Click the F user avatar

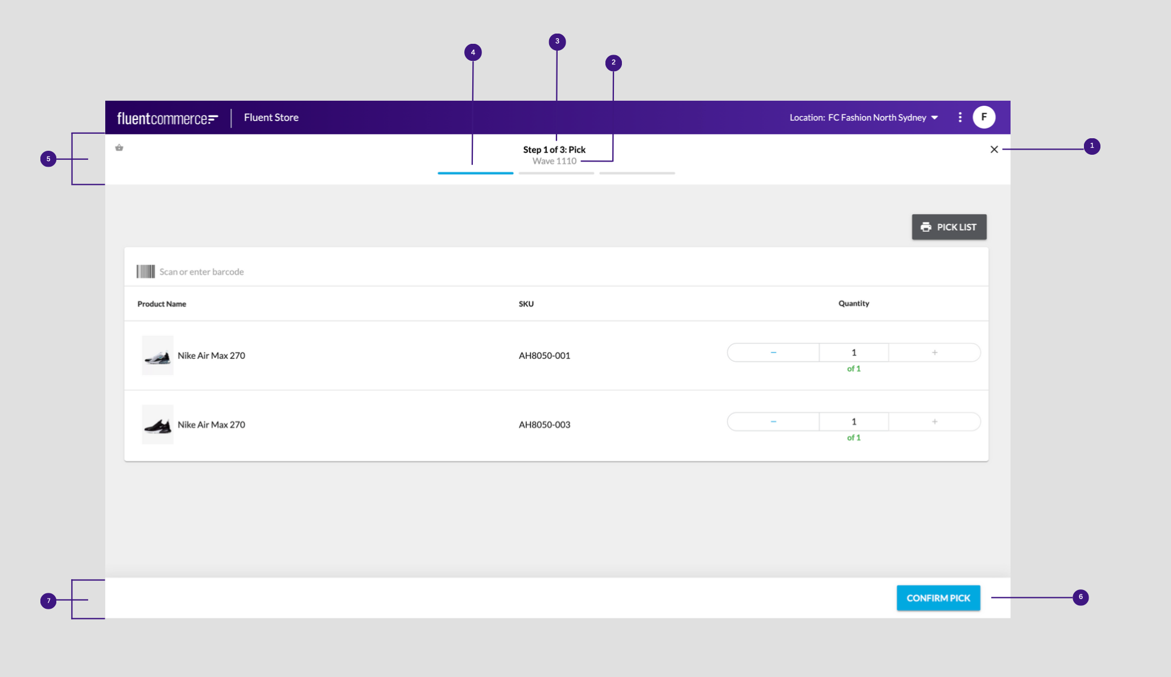(x=984, y=117)
